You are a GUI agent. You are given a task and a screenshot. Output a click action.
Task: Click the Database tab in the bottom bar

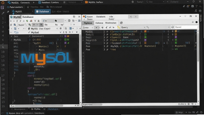[x=53, y=109]
